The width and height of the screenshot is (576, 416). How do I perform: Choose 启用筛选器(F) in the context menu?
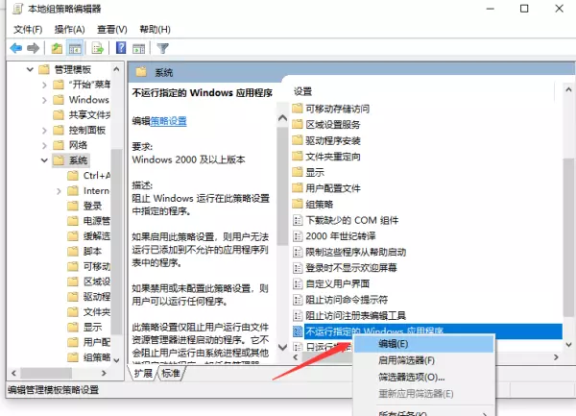(423, 360)
